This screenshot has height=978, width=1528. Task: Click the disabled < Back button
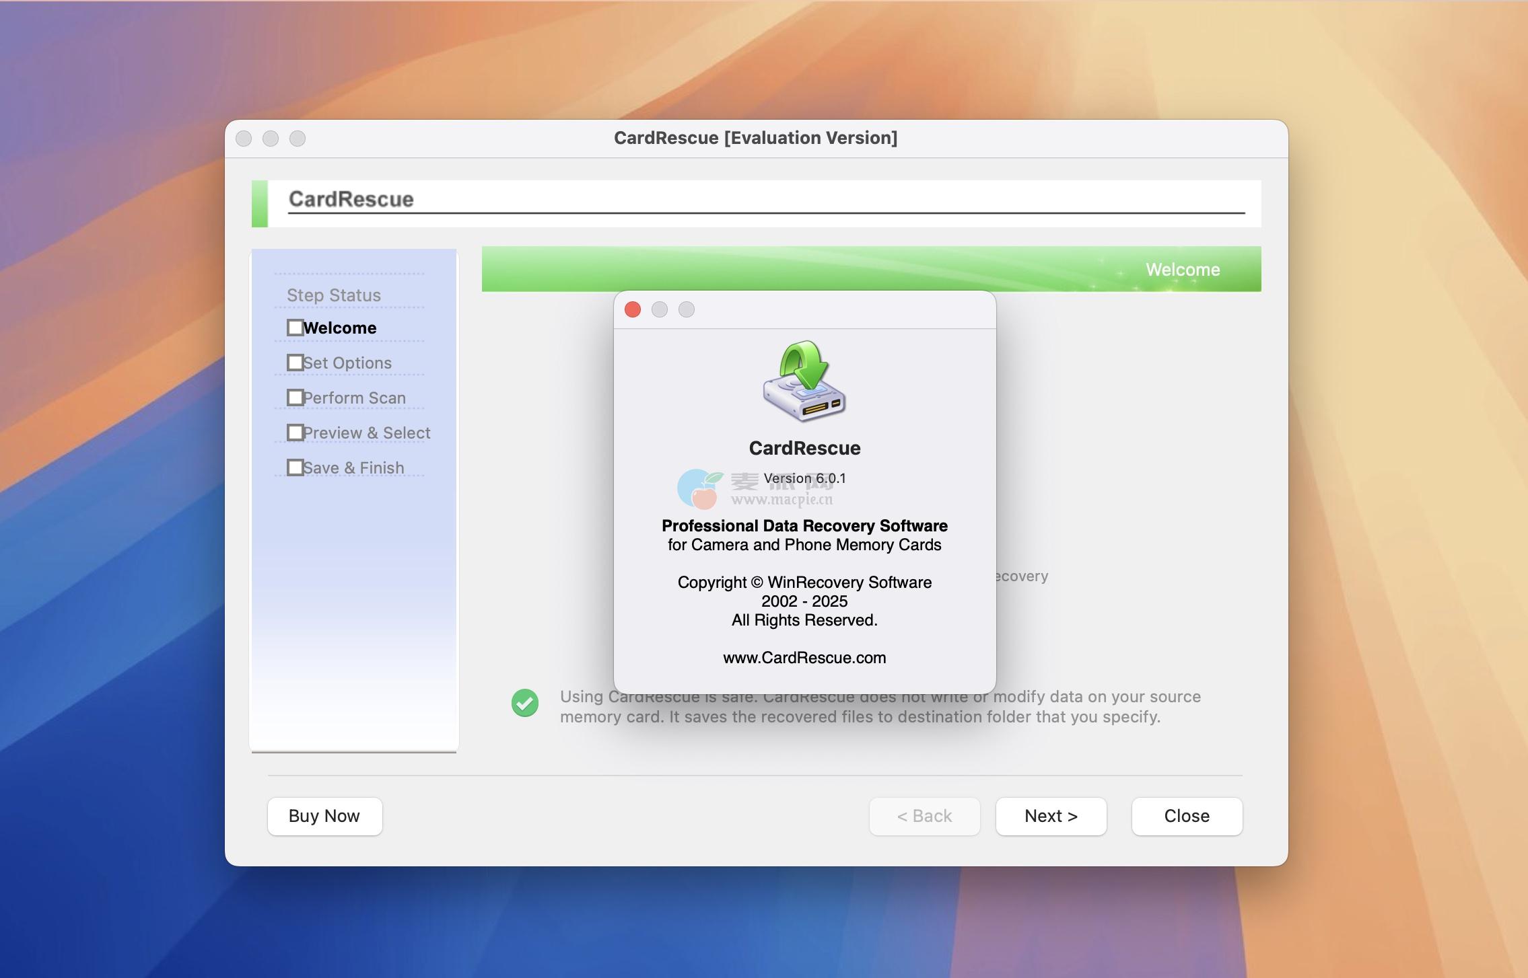(x=924, y=816)
